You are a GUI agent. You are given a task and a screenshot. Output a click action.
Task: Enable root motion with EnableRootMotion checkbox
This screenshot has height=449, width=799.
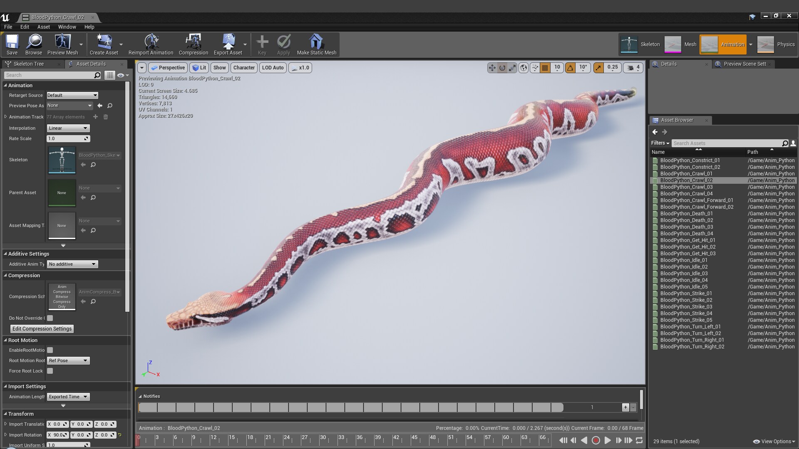[50, 350]
